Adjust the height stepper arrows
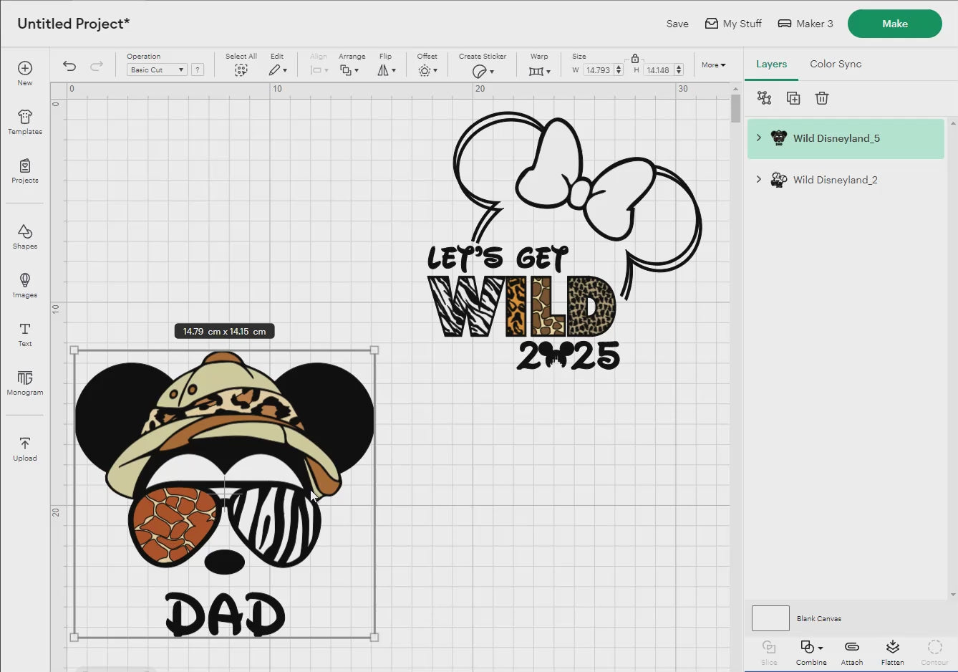The width and height of the screenshot is (958, 672). [x=679, y=70]
